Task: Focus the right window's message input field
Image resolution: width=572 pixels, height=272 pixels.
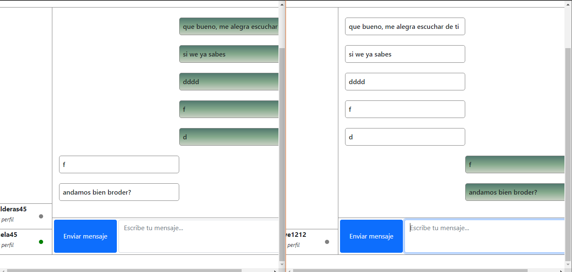Action: (484, 236)
